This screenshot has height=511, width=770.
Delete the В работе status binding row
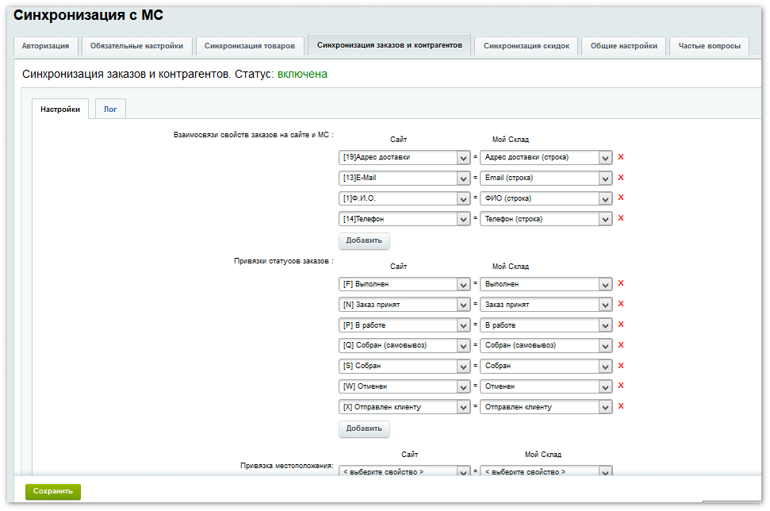(x=621, y=325)
